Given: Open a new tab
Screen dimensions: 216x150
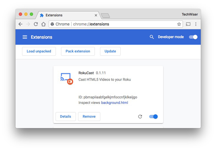Looking at the screenshot, I should (105, 16).
